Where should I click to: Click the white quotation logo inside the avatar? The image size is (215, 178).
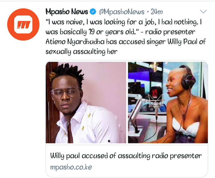coord(23,25)
